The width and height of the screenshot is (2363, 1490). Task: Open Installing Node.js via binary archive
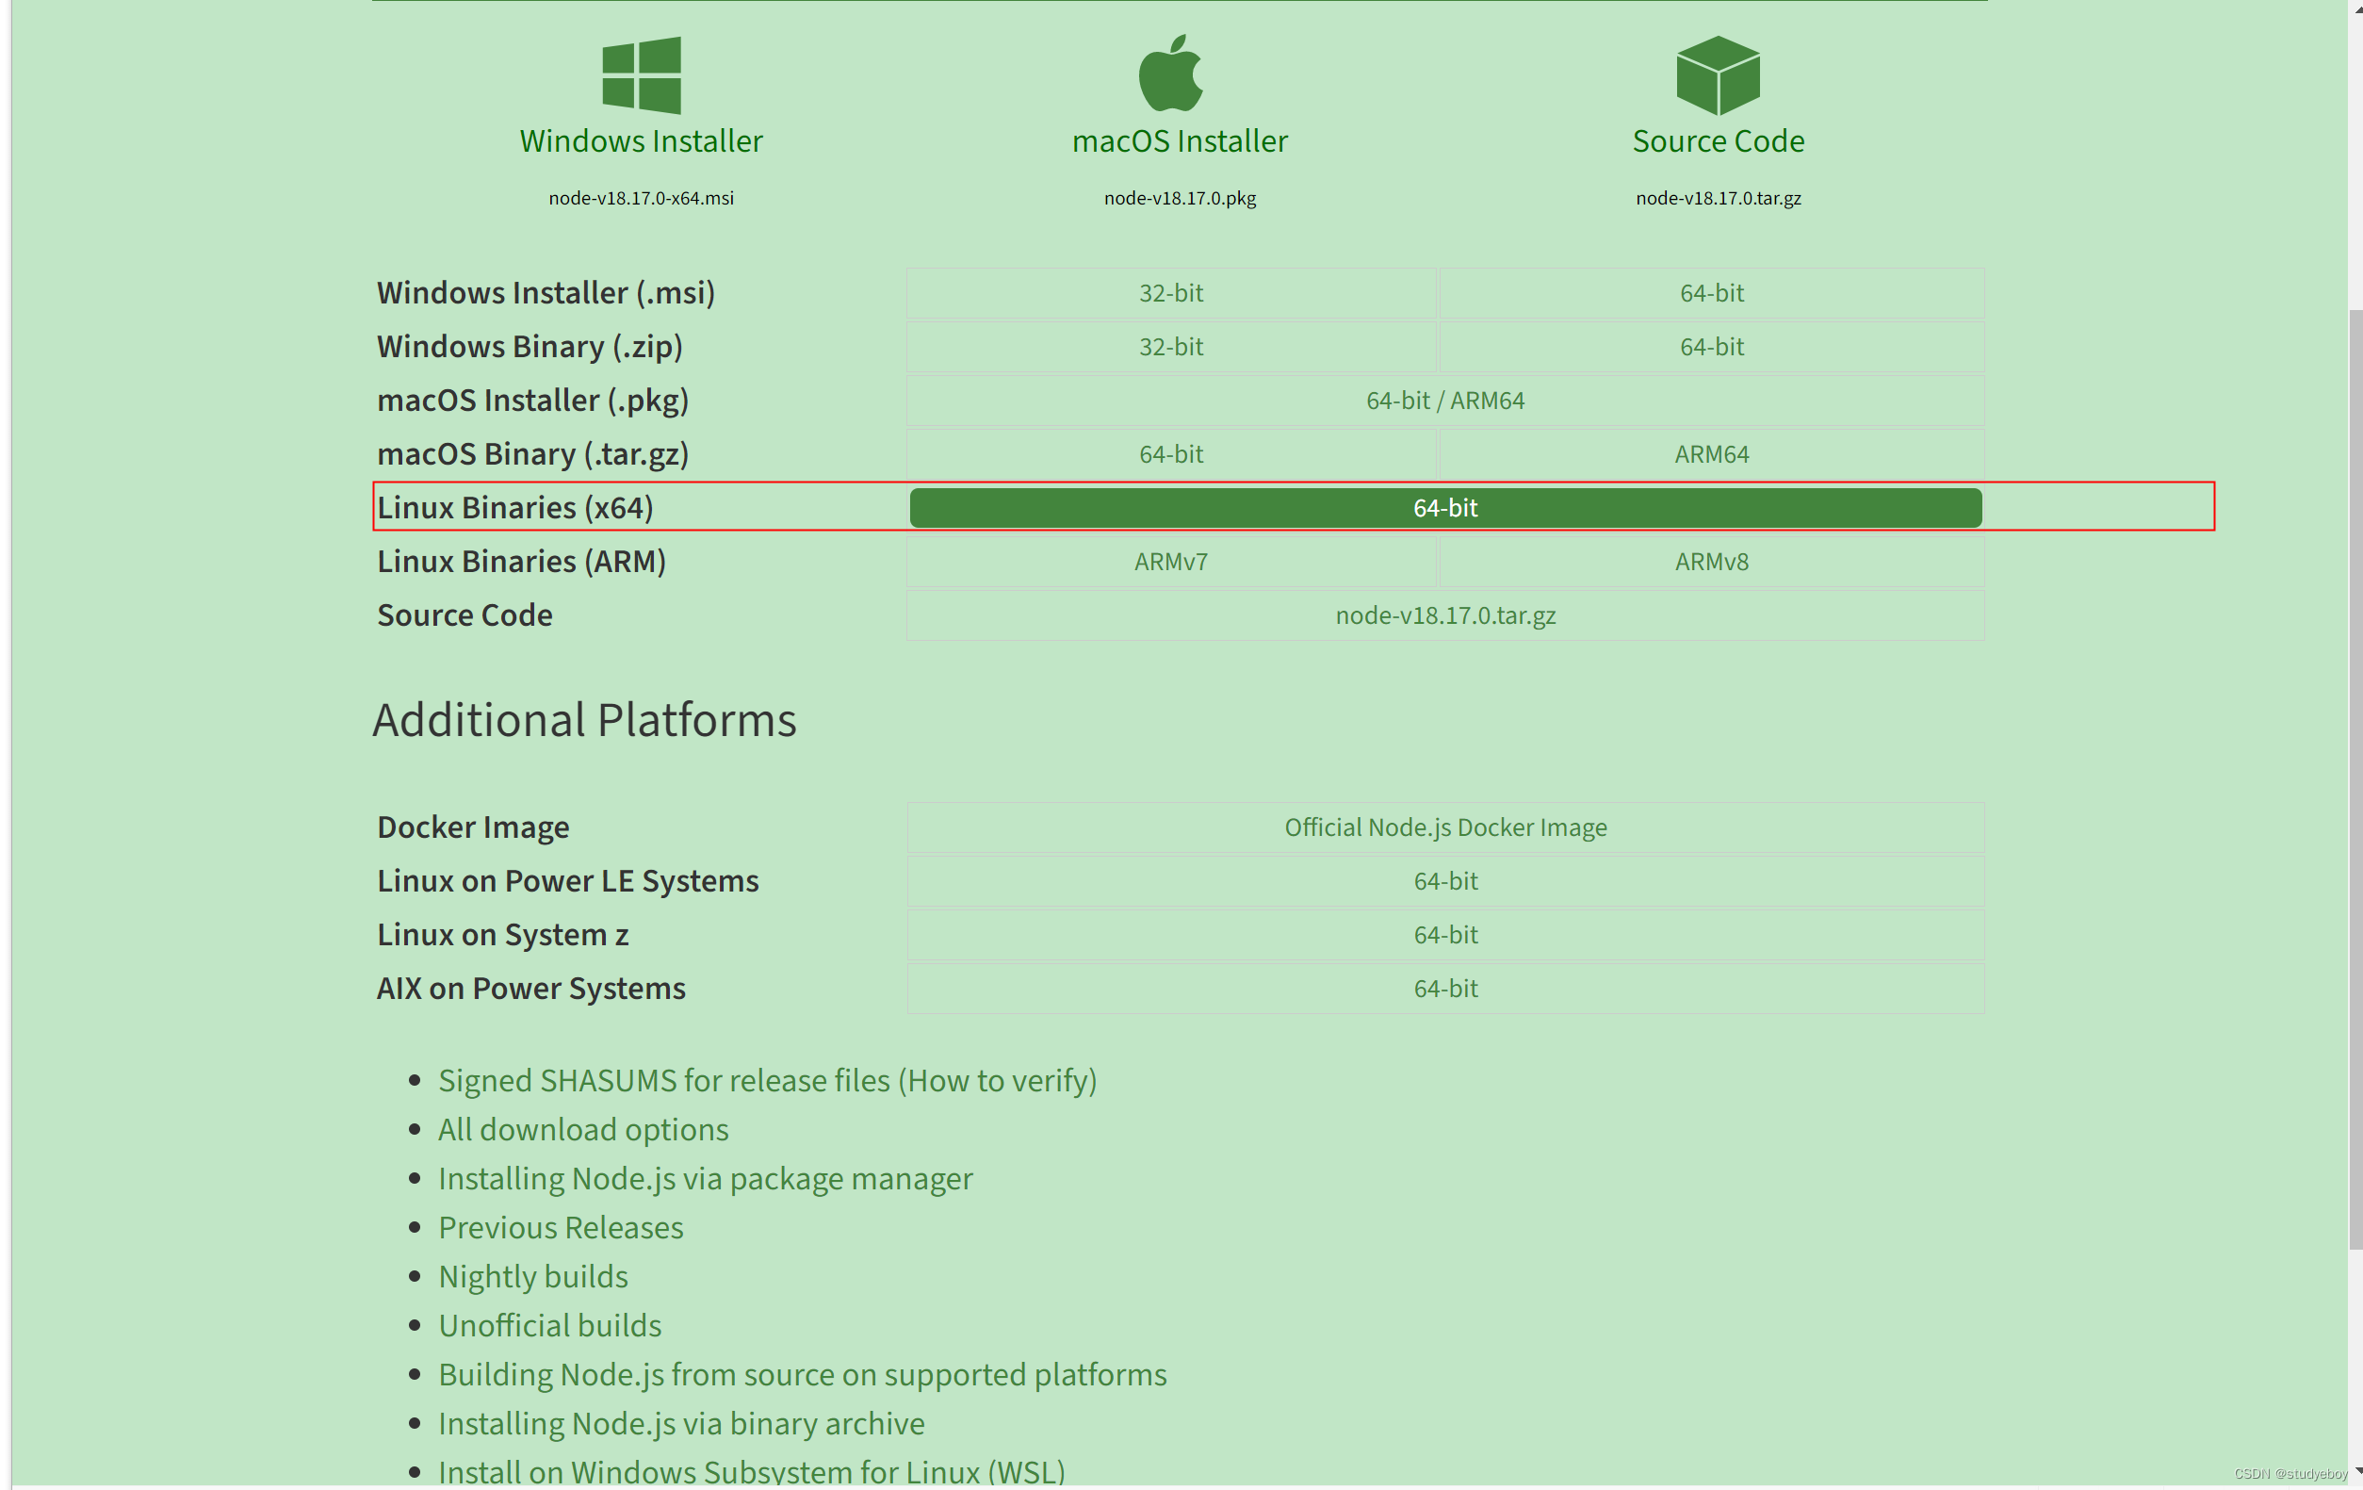pyautogui.click(x=681, y=1424)
